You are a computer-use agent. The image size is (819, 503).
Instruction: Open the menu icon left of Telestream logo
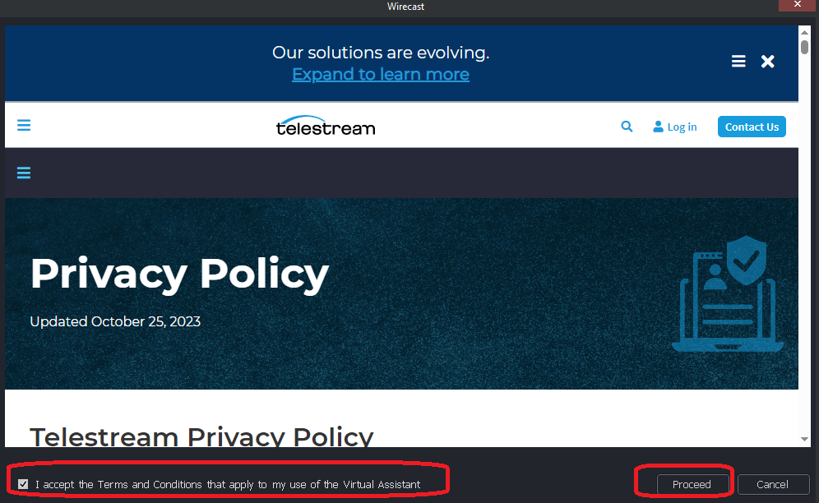coord(24,126)
